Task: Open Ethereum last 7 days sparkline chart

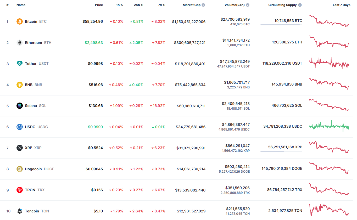Action: 329,42
